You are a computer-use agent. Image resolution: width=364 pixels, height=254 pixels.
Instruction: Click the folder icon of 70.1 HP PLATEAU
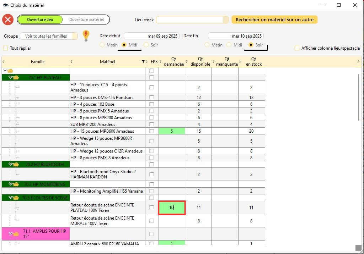[x=16, y=77]
